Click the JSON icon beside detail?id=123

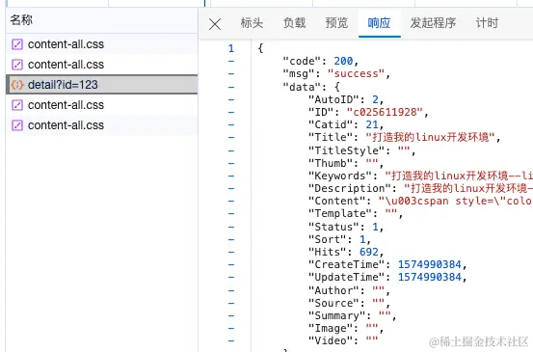(x=17, y=84)
